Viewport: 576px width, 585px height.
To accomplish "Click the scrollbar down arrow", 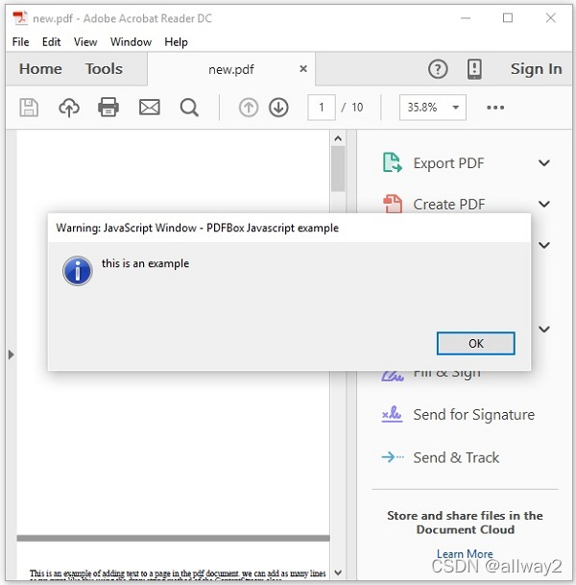I will pyautogui.click(x=338, y=572).
